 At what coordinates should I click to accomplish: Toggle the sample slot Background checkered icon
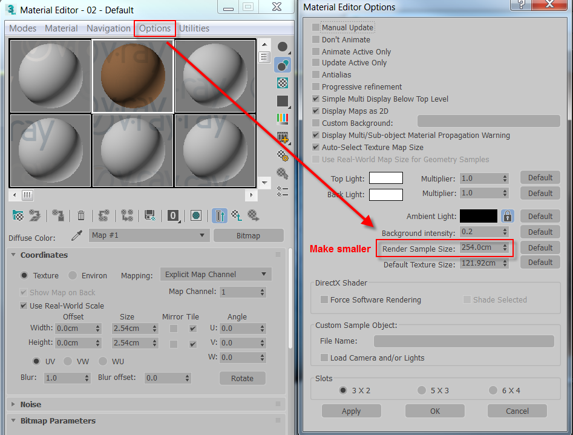[x=282, y=83]
